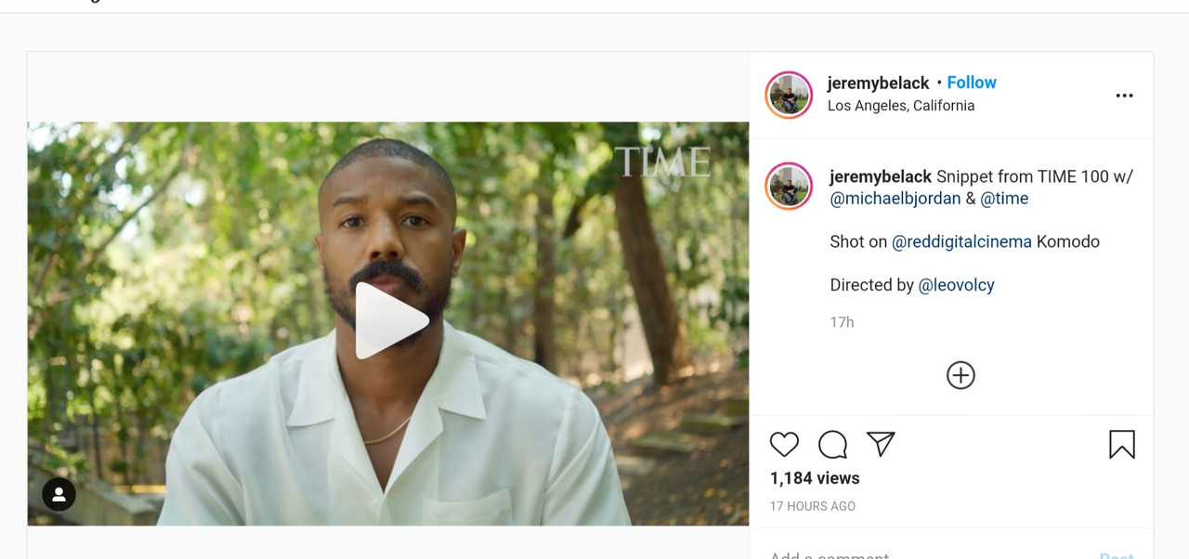Click the 17h caption timestamp
This screenshot has height=559, width=1189.
click(x=842, y=322)
